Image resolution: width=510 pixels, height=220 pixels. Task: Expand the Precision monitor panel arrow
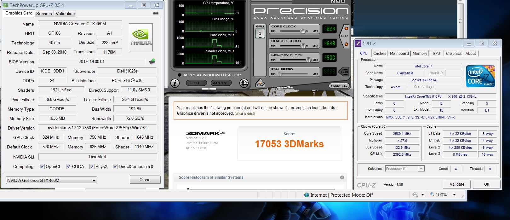(209, 89)
